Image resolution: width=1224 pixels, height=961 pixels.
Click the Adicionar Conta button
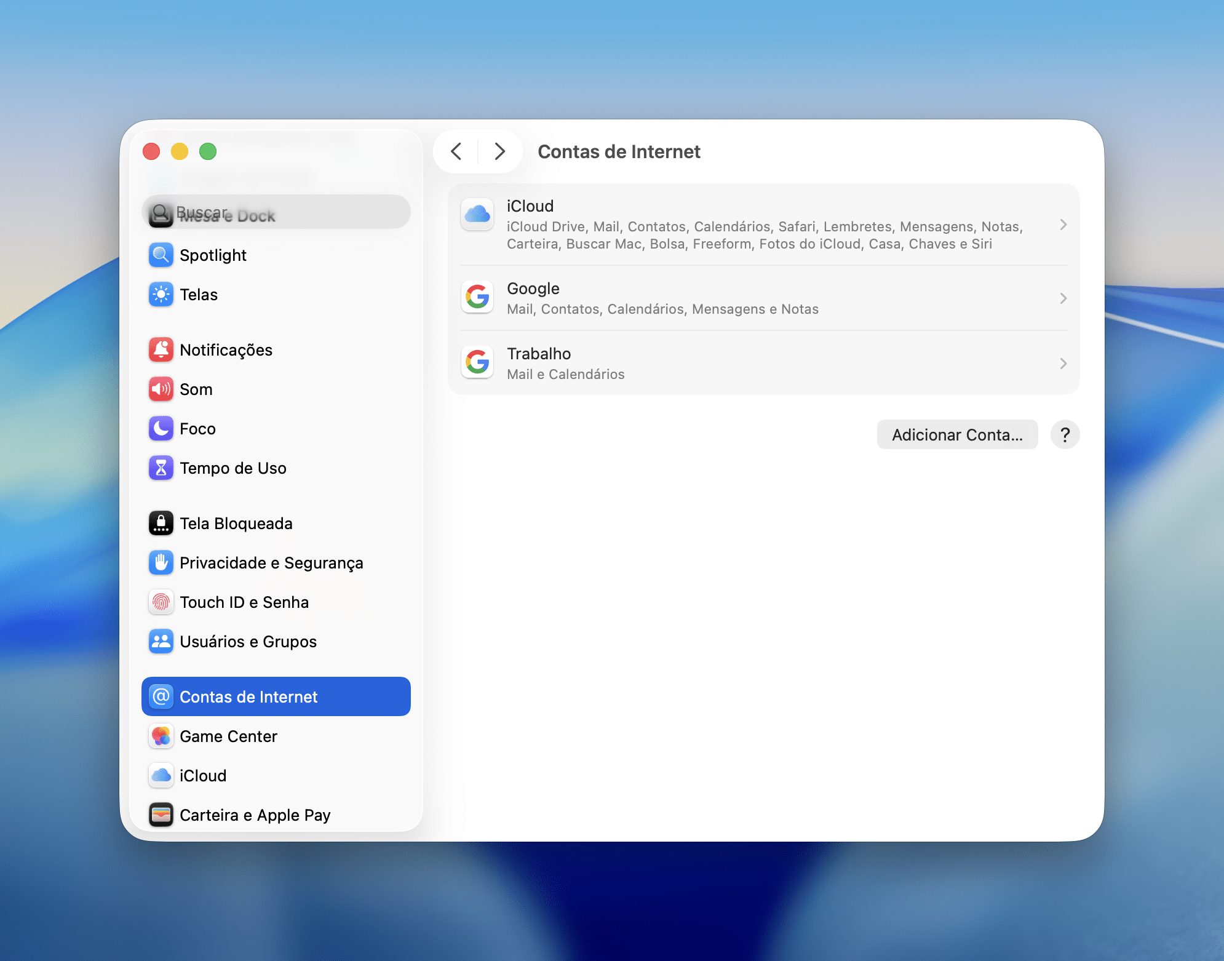957,435
